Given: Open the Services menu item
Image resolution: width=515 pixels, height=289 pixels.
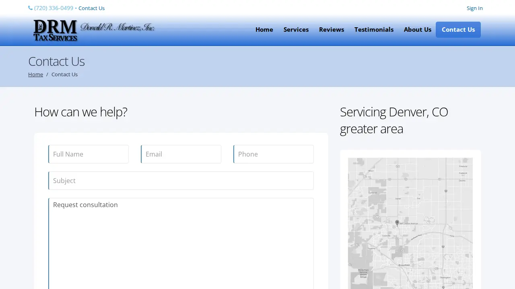Looking at the screenshot, I should pyautogui.click(x=296, y=30).
